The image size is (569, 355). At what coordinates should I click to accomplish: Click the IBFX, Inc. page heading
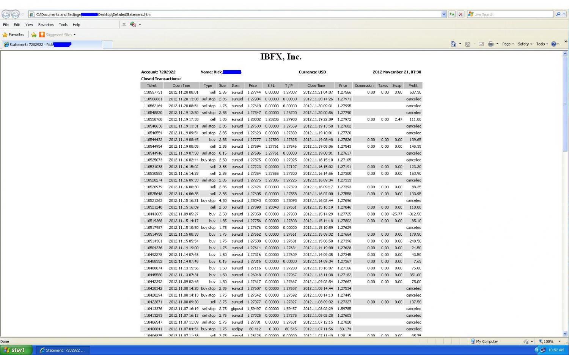(x=281, y=57)
